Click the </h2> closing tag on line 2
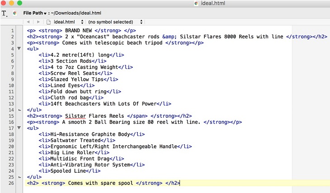Viewport: 330px width, 193px height. 320,37
